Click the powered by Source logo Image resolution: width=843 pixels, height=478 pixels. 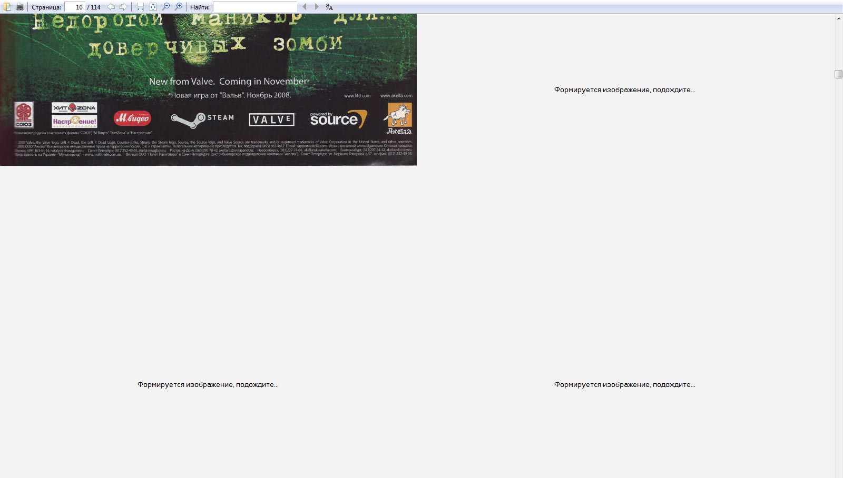tap(338, 119)
